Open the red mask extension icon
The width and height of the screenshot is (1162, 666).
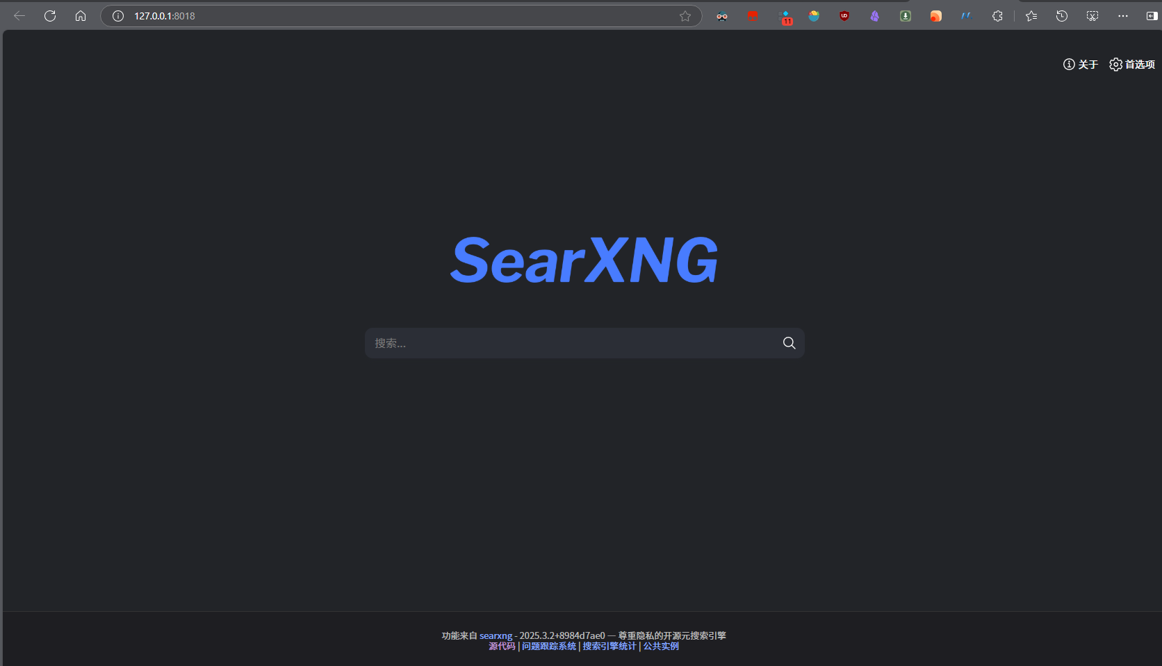click(753, 16)
